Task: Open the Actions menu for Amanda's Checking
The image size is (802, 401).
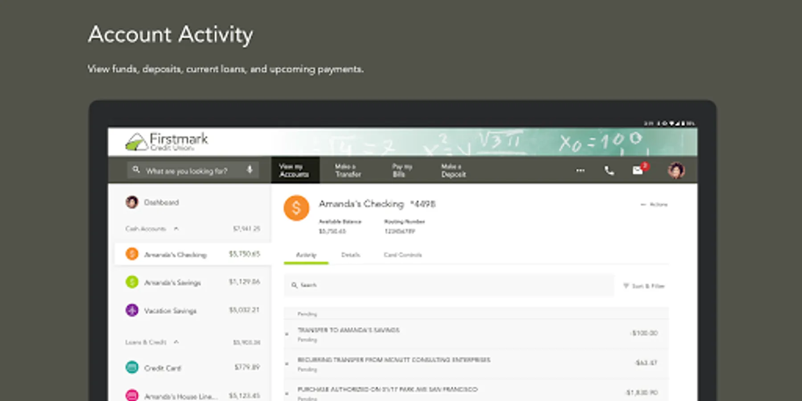Action: pos(654,205)
